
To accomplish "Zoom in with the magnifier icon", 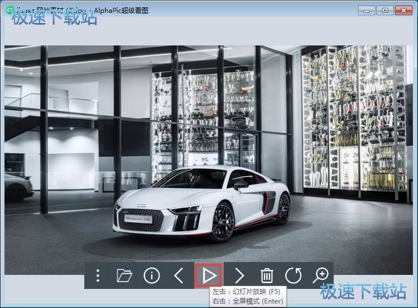I will click(x=320, y=275).
